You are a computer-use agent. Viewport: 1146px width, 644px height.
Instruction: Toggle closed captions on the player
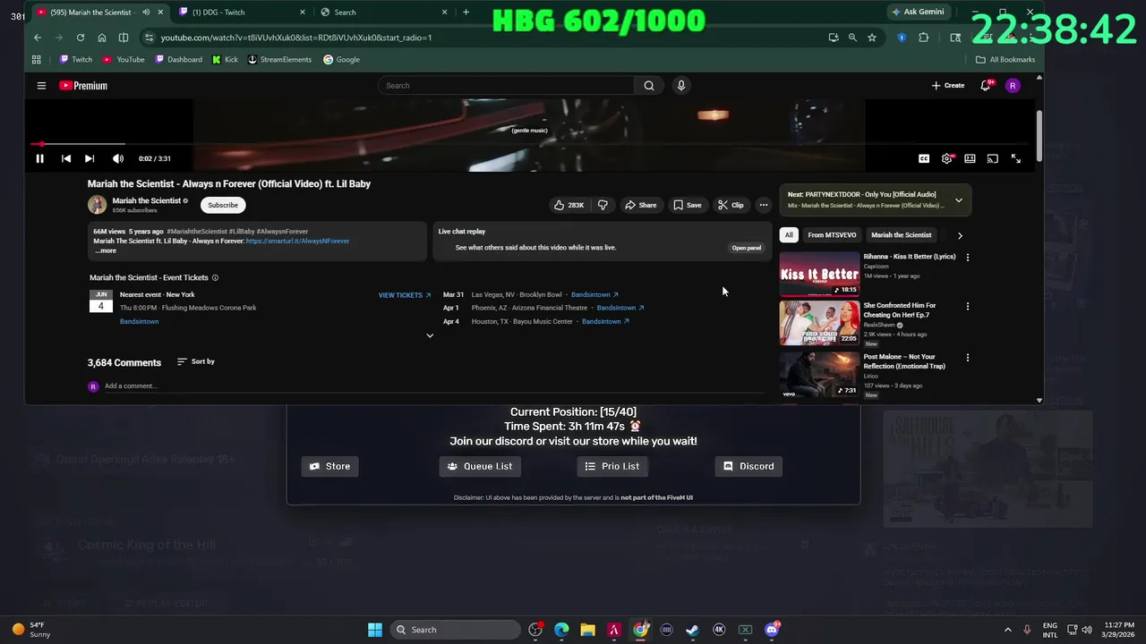coord(924,158)
